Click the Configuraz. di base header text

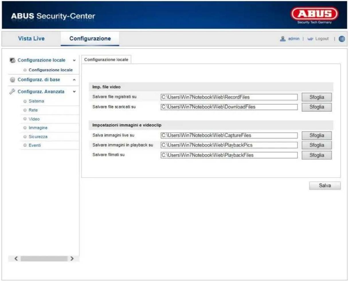(39, 80)
